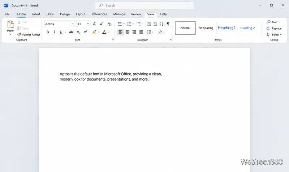Switch to the Draw tab
This screenshot has width=289, height=172.
click(50, 14)
